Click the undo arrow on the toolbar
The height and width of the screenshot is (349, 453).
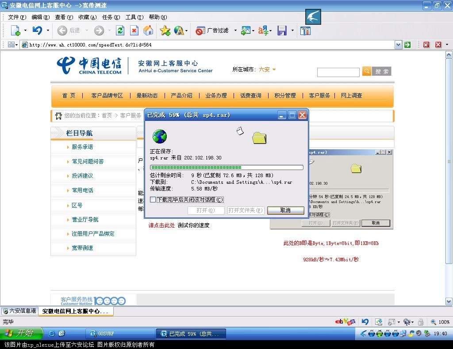click(x=38, y=30)
